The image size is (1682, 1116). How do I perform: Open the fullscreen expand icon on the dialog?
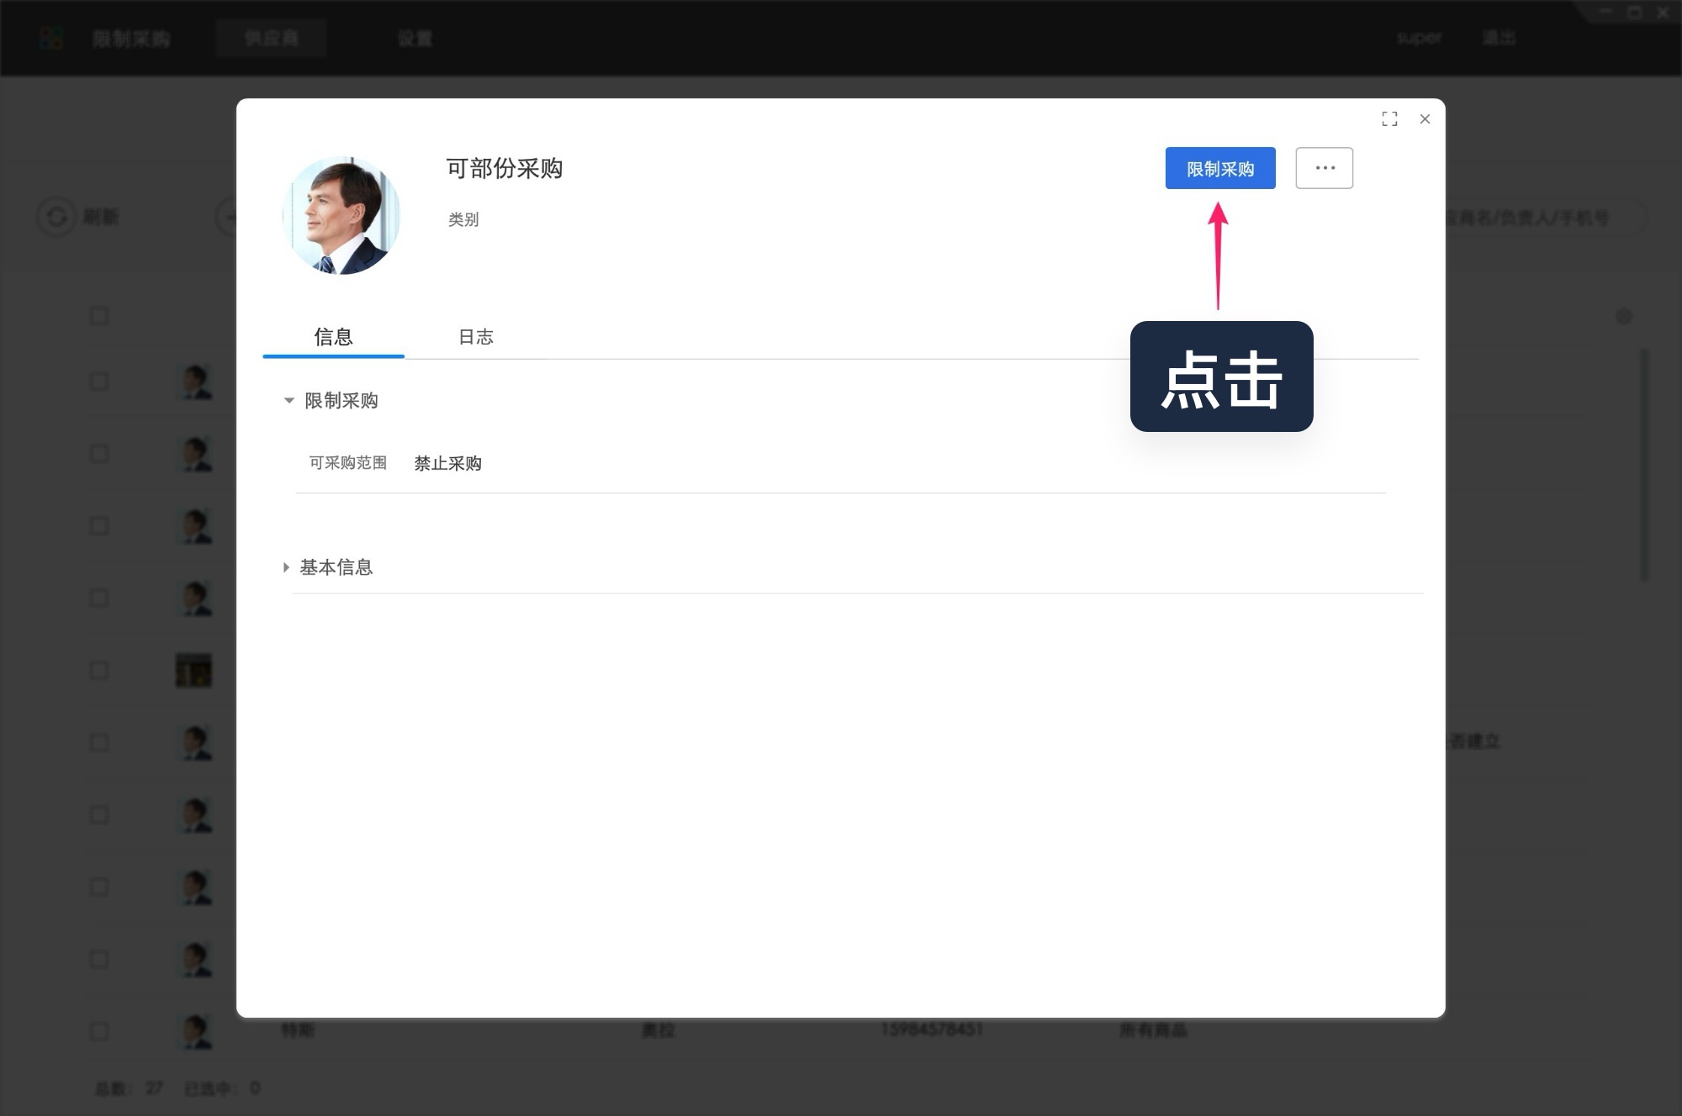tap(1389, 118)
